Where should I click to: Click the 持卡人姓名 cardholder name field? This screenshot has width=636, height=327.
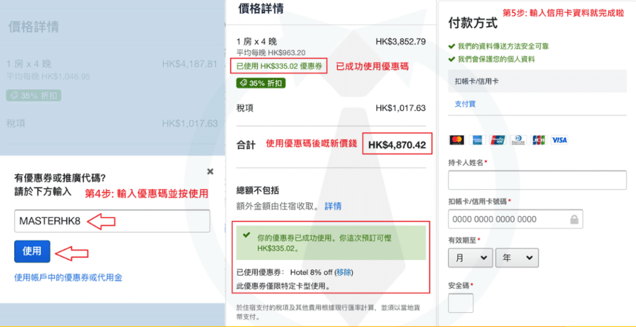[537, 180]
